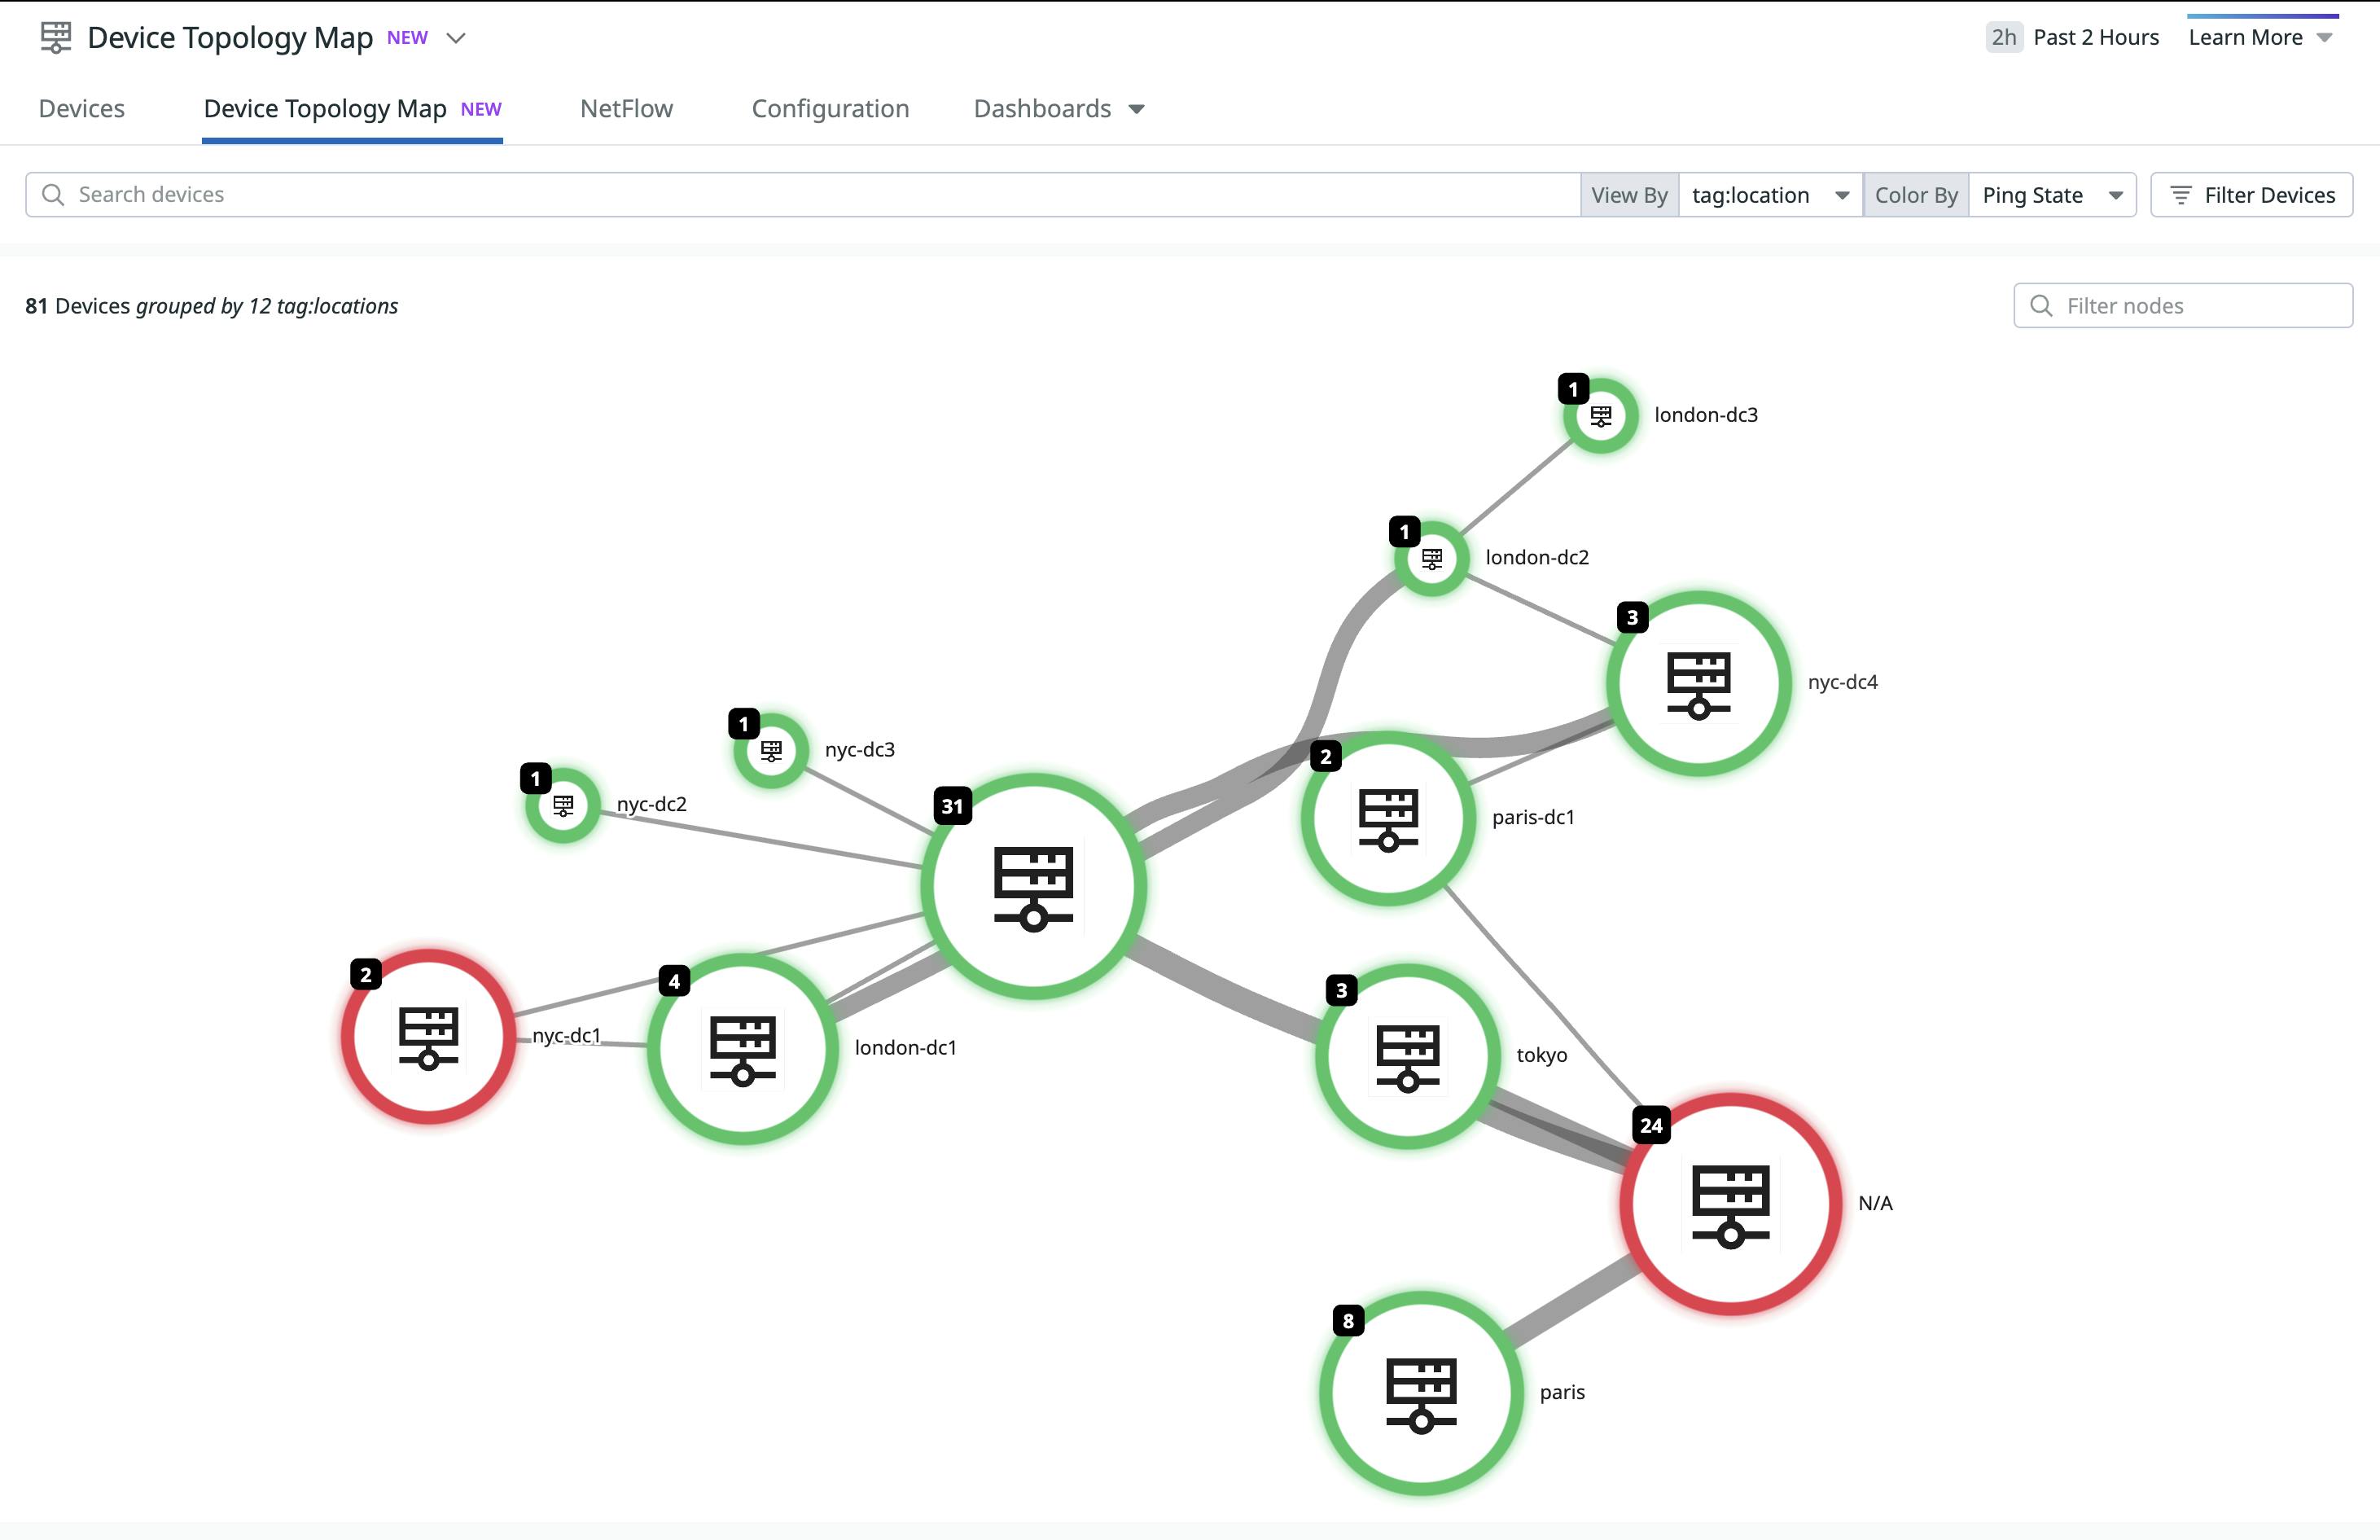Select the red N/A node with 24 devices
The width and height of the screenshot is (2380, 1540).
[1730, 1205]
